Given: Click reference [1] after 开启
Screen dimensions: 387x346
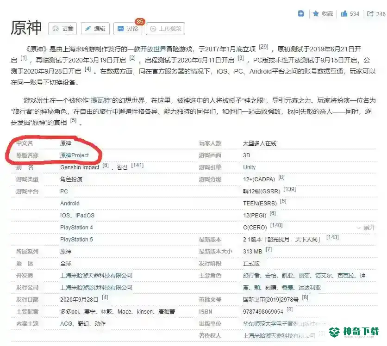Looking at the screenshot, I should [x=24, y=58].
